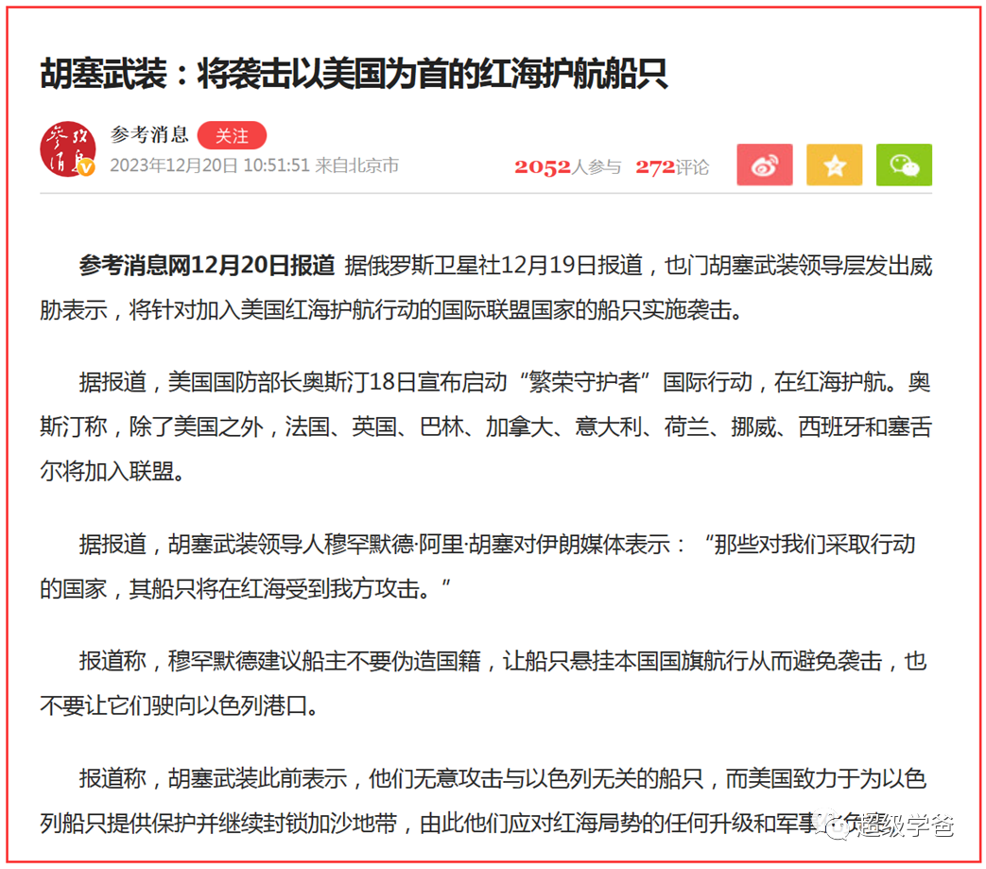The image size is (986, 869).
Task: Click the 2052人参与 participation count
Action: (568, 167)
